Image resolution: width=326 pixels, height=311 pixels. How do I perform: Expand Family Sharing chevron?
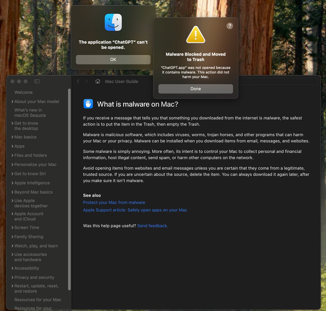(x=12, y=237)
